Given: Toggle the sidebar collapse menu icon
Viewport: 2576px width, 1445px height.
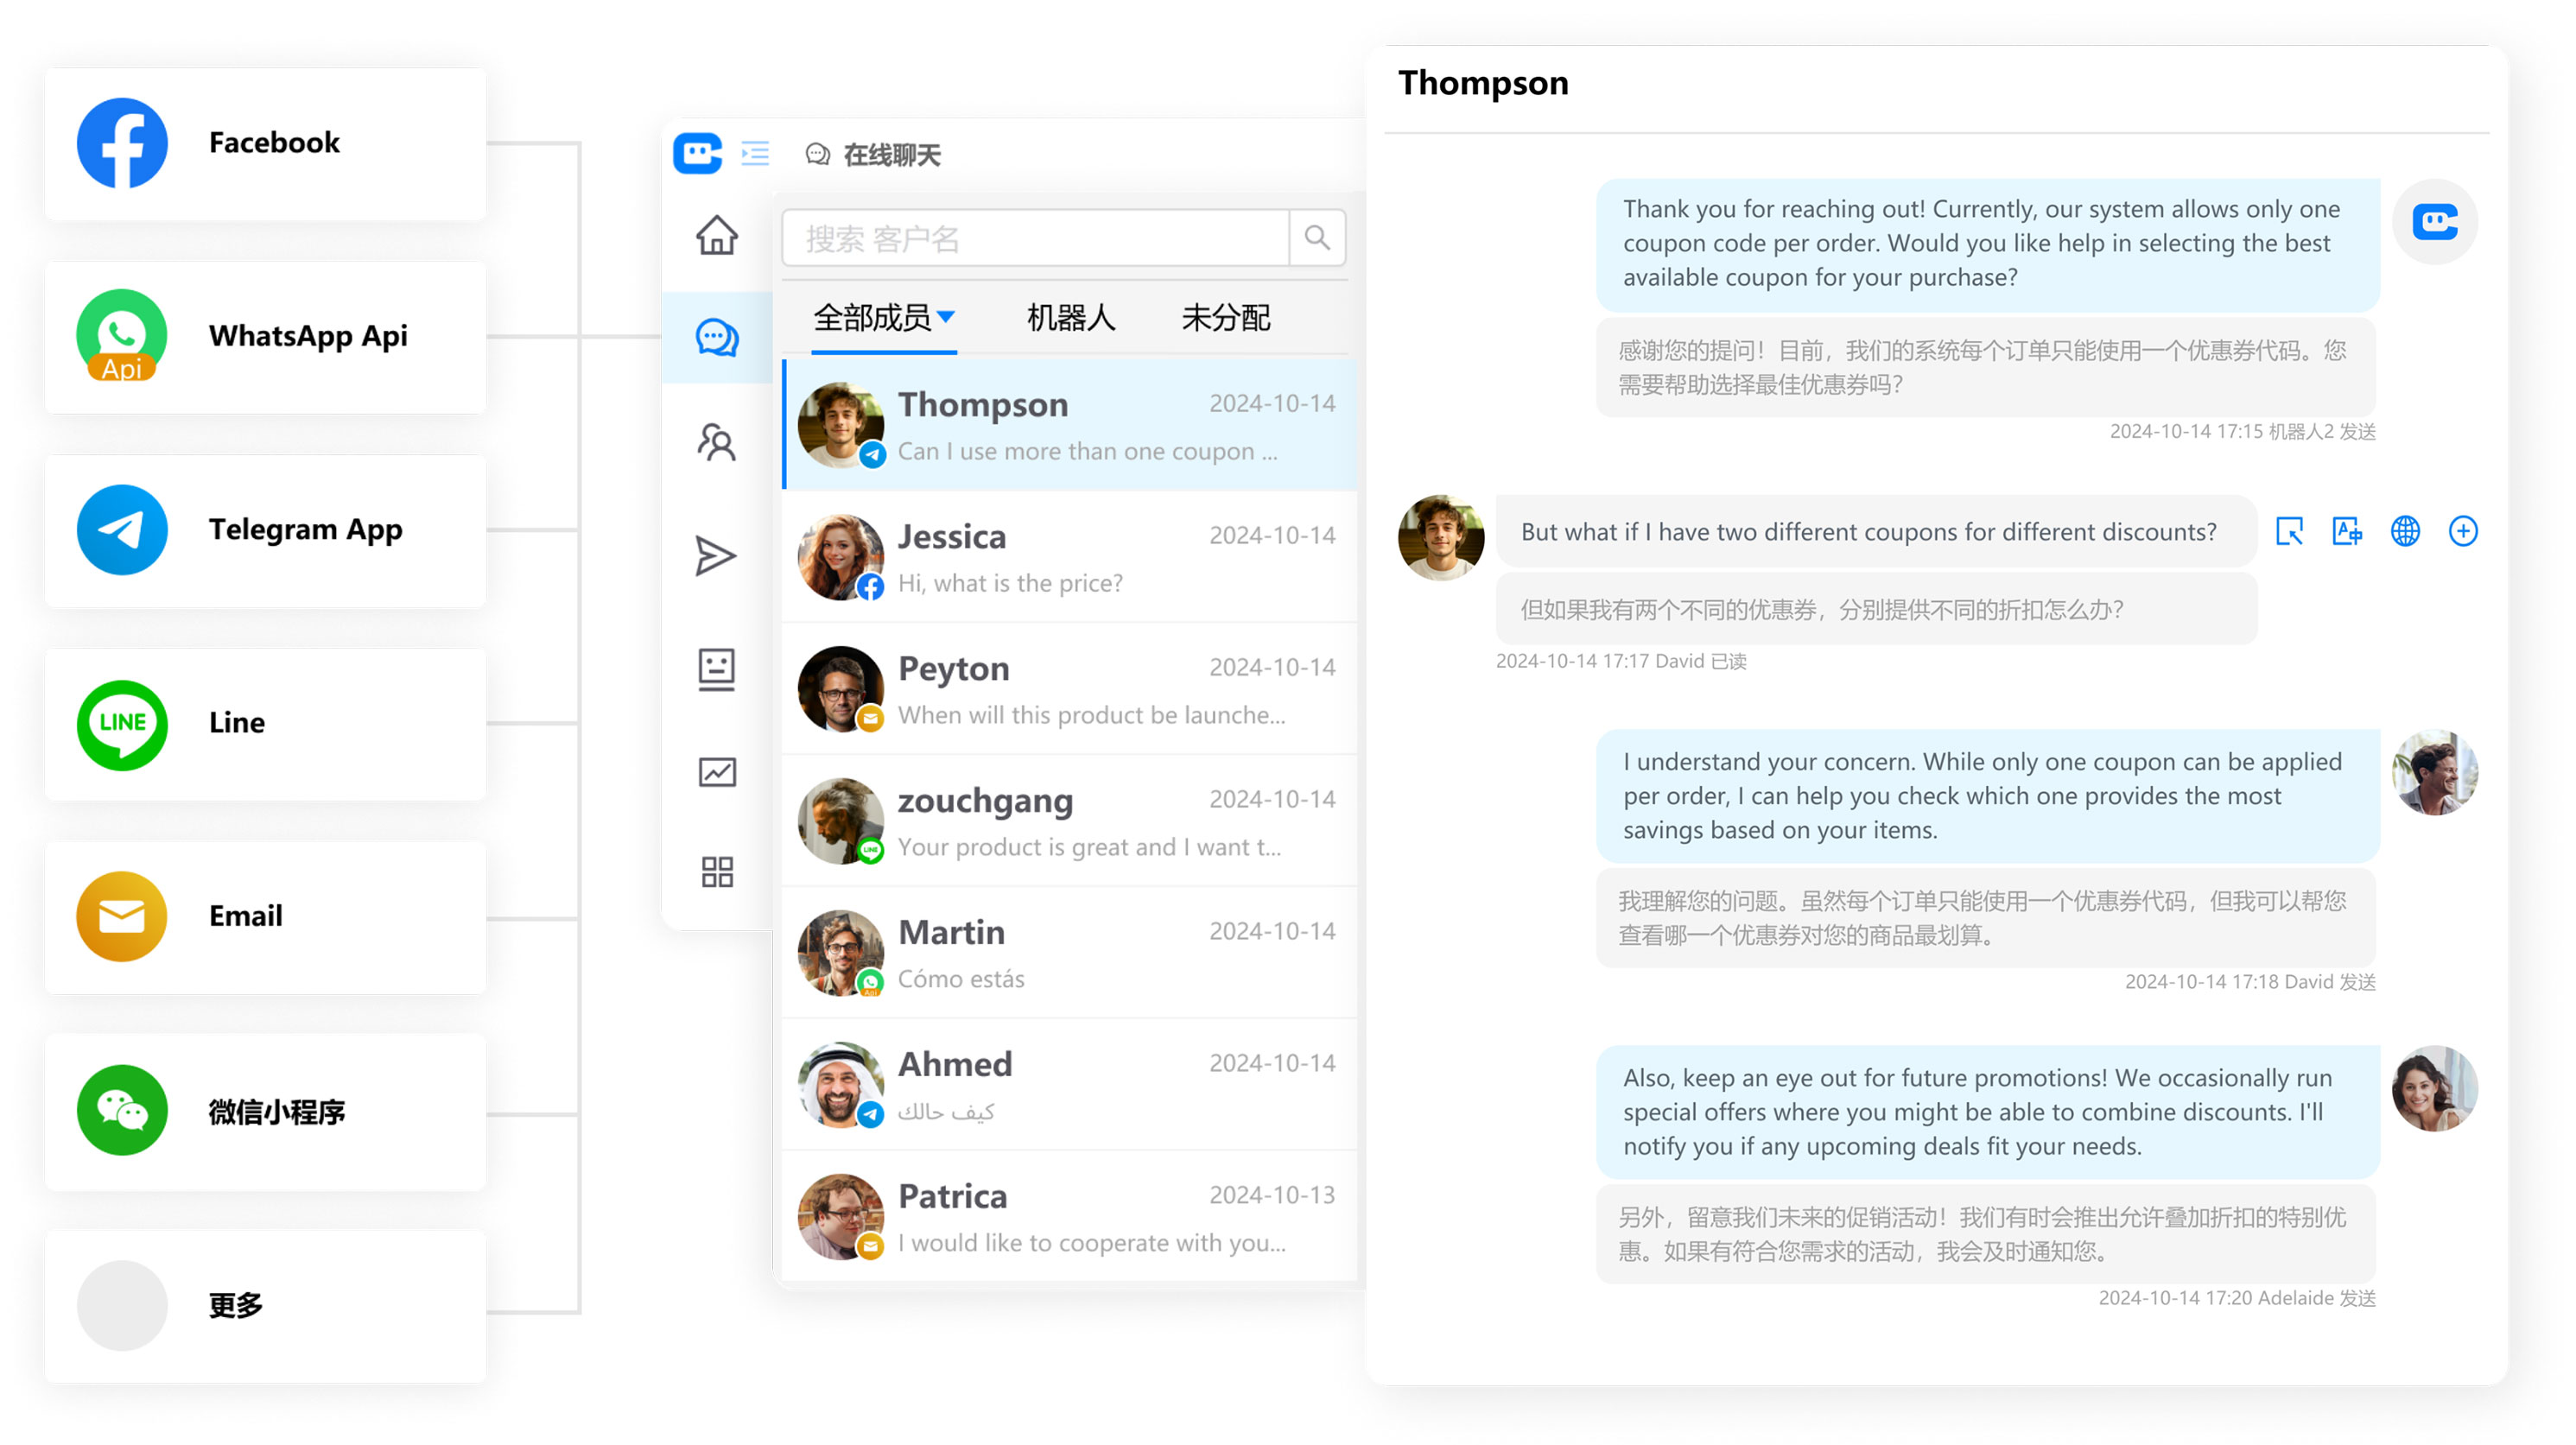Looking at the screenshot, I should pyautogui.click(x=755, y=153).
